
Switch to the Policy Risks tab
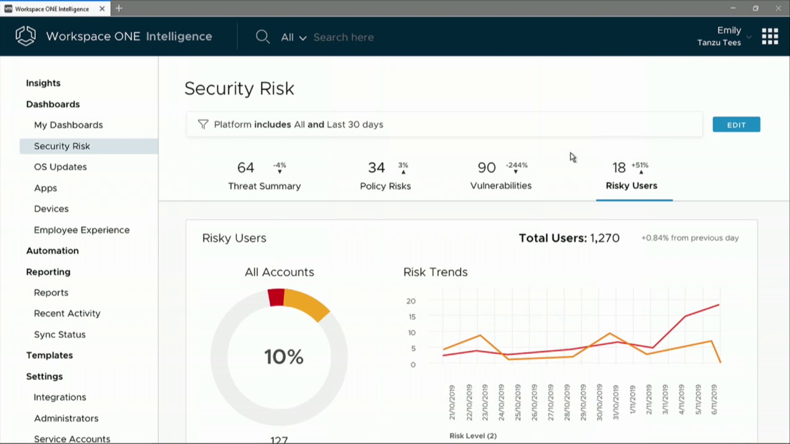click(385, 176)
